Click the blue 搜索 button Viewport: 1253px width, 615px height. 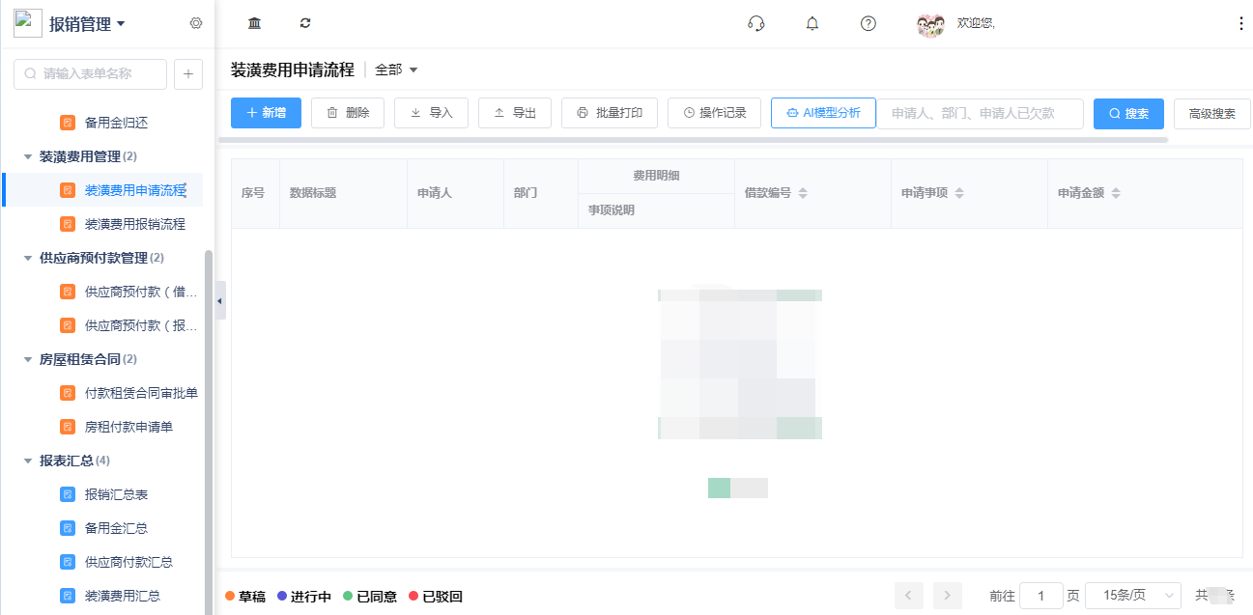pyautogui.click(x=1128, y=113)
